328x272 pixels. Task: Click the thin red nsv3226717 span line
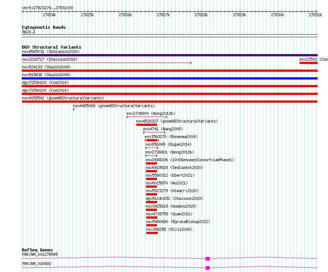(x=107, y=63)
